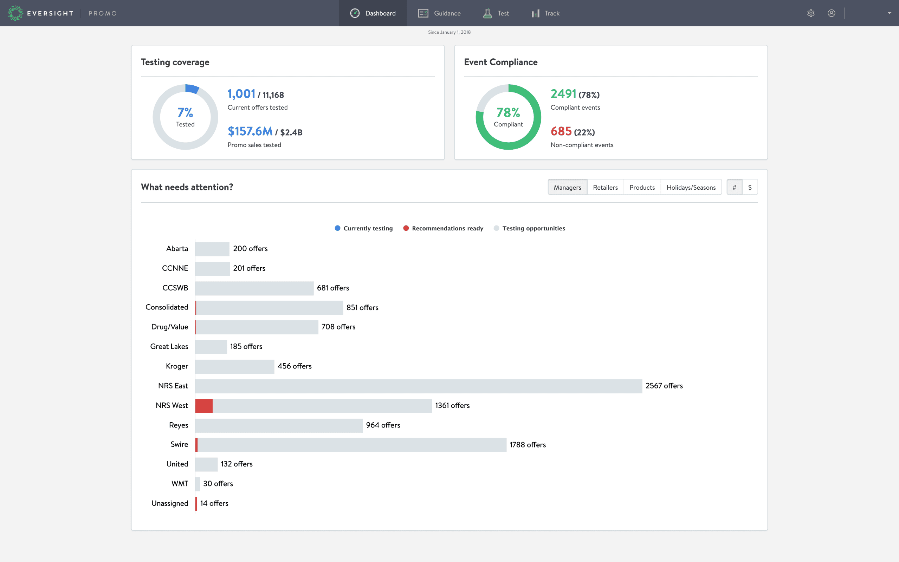This screenshot has width=899, height=562.
Task: Click the 1,001 current offers tested figure
Action: [x=241, y=94]
